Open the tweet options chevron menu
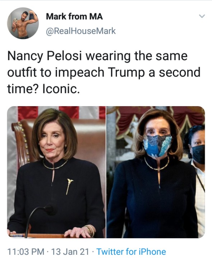The image size is (212, 258). 202,16
